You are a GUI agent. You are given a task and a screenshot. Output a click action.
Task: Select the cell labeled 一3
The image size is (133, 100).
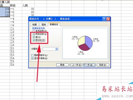[x=16, y=15]
